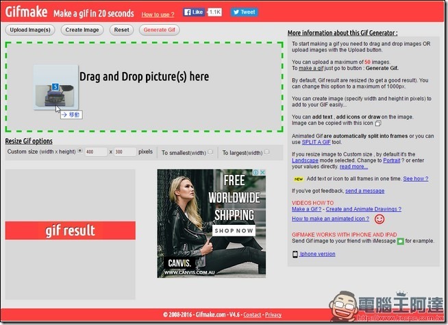Open the How to use ? link
448x325 pixels.
point(158,14)
